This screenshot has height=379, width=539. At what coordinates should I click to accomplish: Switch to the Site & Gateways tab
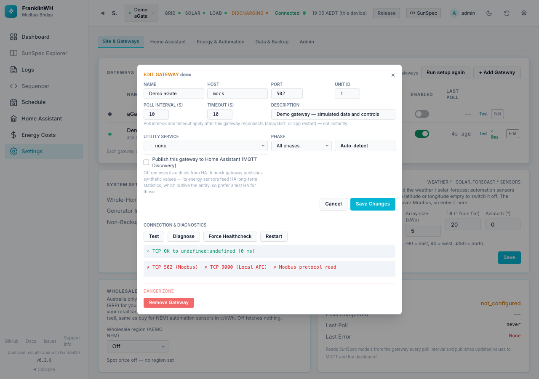[x=121, y=42]
